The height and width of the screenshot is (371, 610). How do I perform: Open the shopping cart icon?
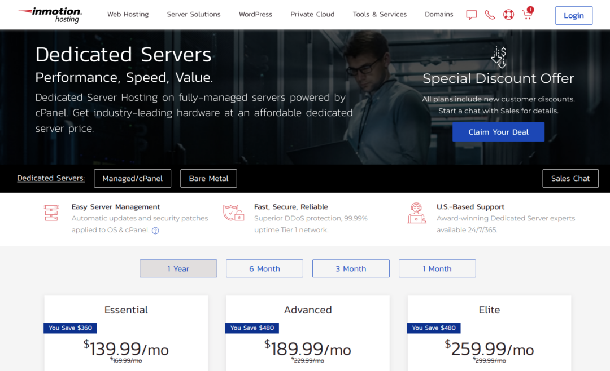click(x=527, y=15)
